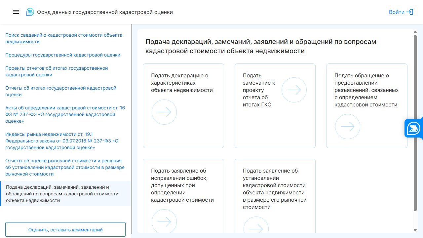The height and width of the screenshot is (238, 423).
Task: Open 'Акты об определении кадастровой стоимости' section
Action: (65, 114)
